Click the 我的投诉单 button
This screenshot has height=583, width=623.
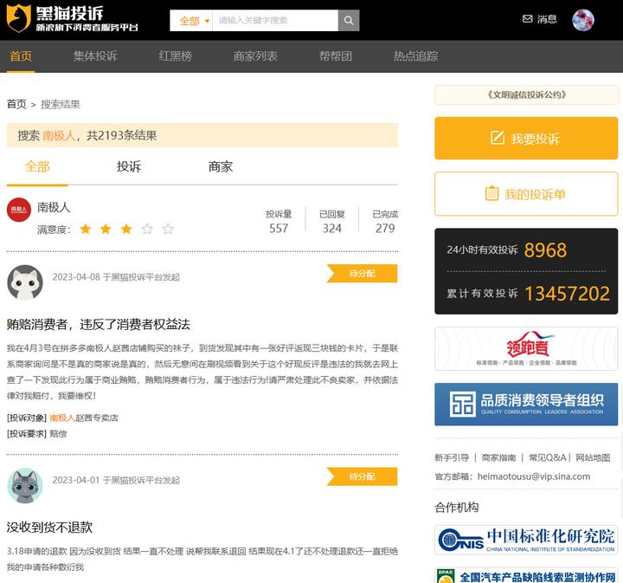coord(526,194)
